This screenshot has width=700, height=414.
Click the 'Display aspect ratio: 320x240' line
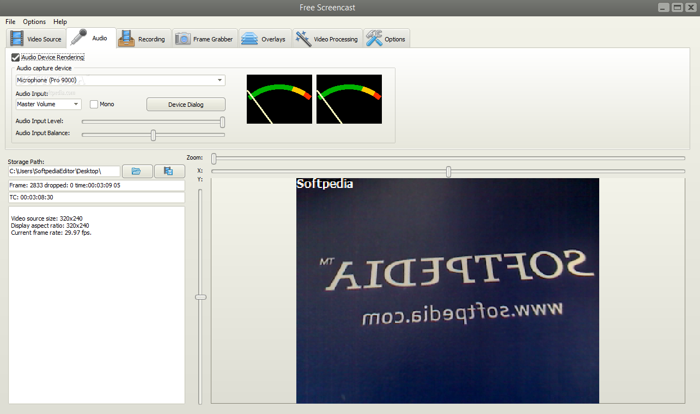(50, 226)
